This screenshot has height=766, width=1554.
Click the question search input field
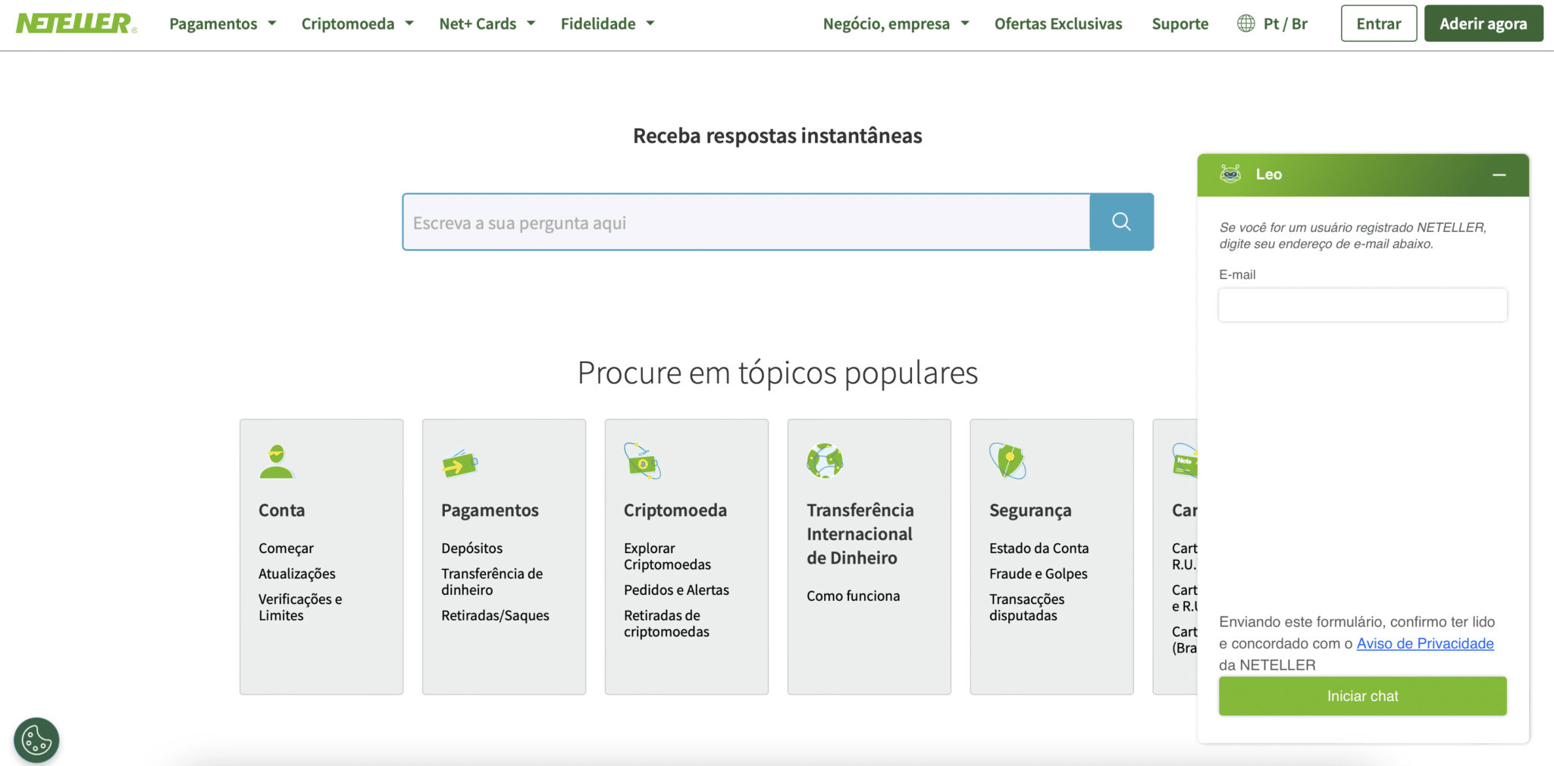tap(746, 222)
